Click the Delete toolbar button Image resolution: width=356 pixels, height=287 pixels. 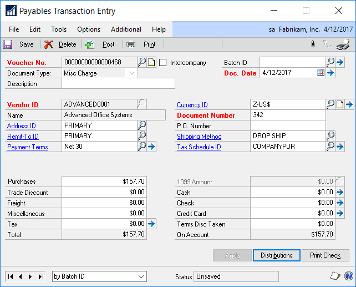[60, 44]
